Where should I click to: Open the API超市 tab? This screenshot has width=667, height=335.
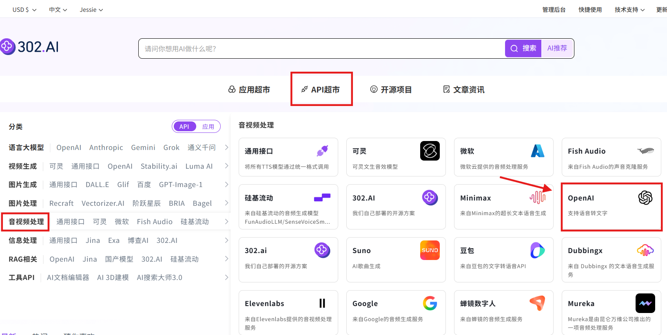click(321, 89)
